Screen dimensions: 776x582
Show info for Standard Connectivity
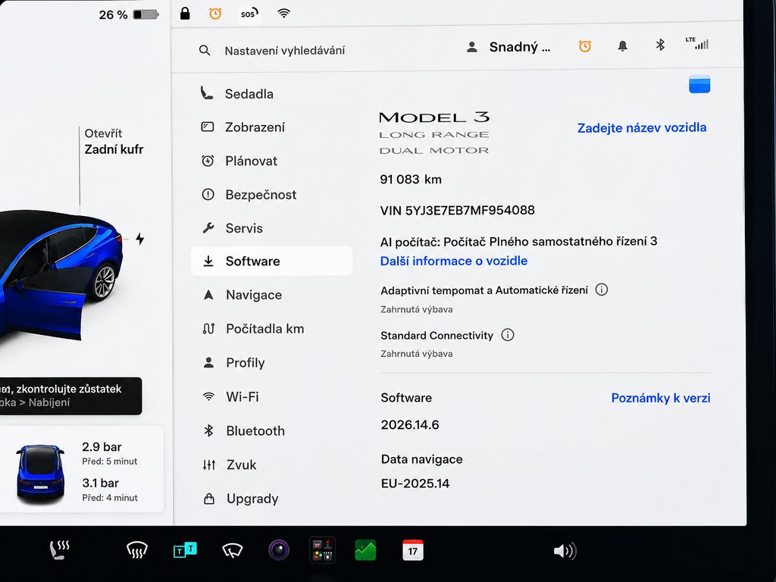coord(507,335)
